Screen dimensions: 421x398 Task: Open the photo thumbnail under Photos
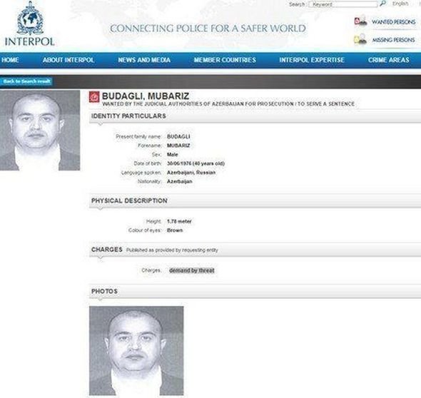(136, 350)
